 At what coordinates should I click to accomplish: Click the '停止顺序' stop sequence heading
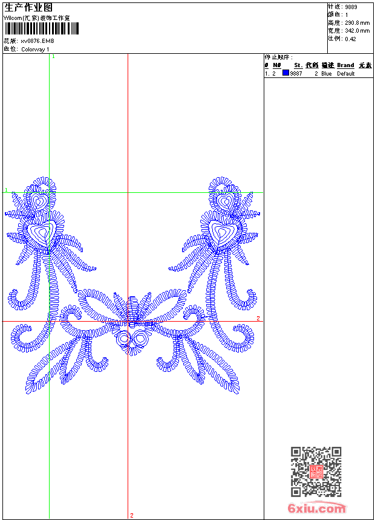click(278, 57)
